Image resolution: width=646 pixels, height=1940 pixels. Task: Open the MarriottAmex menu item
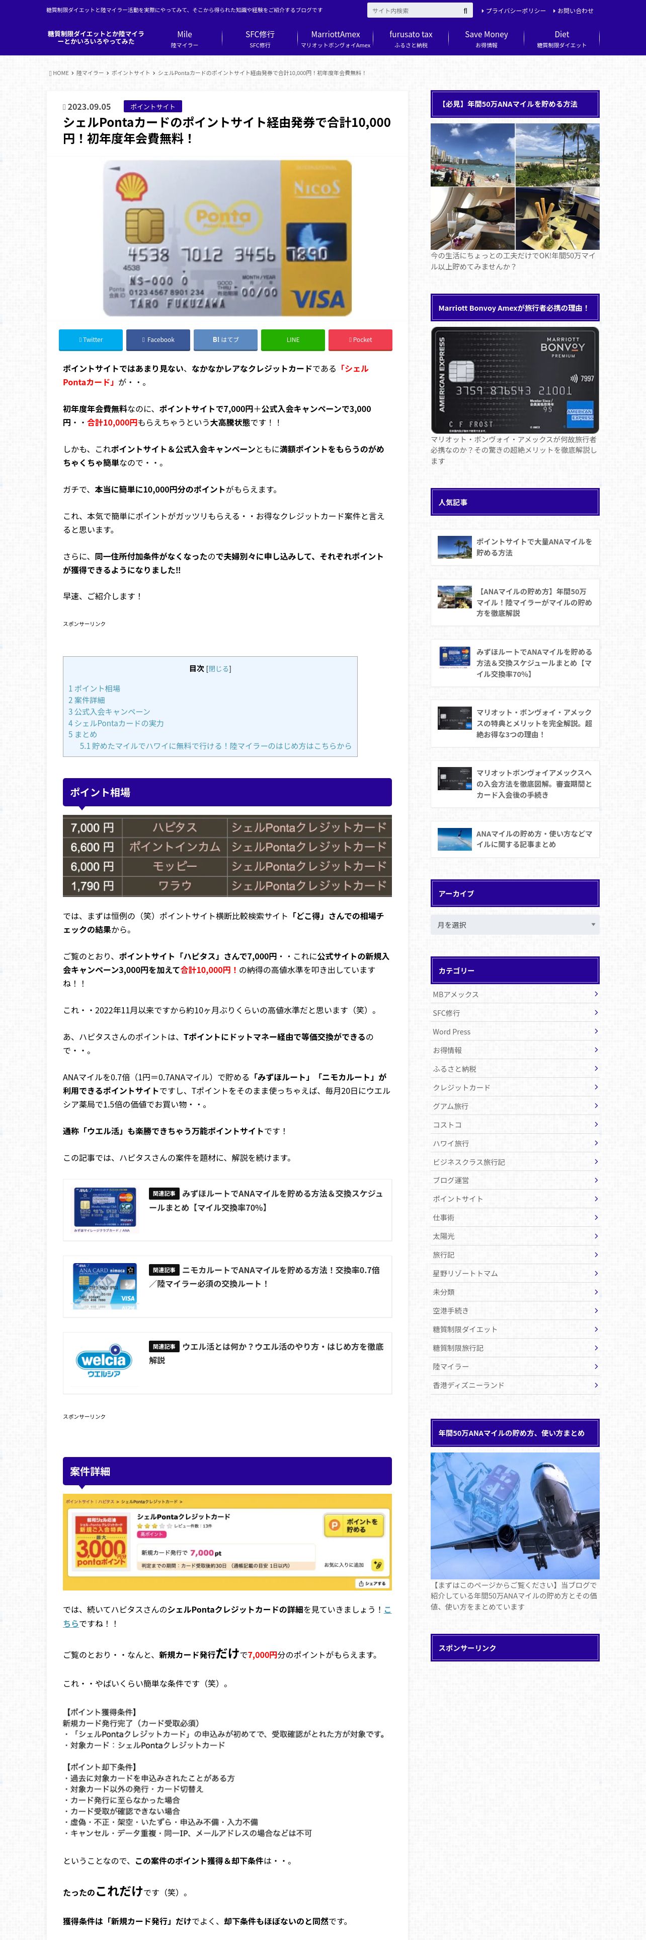tap(336, 39)
